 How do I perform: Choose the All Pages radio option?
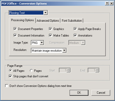click(x=11, y=71)
